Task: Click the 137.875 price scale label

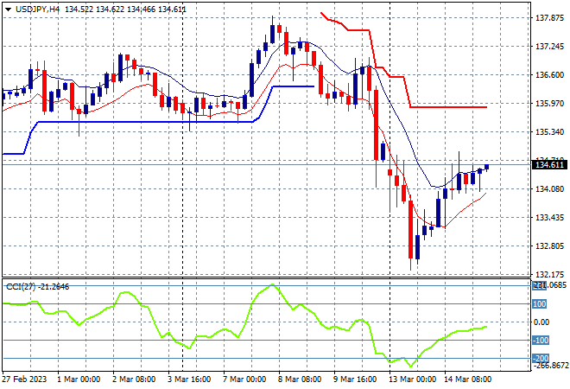Action: point(549,18)
